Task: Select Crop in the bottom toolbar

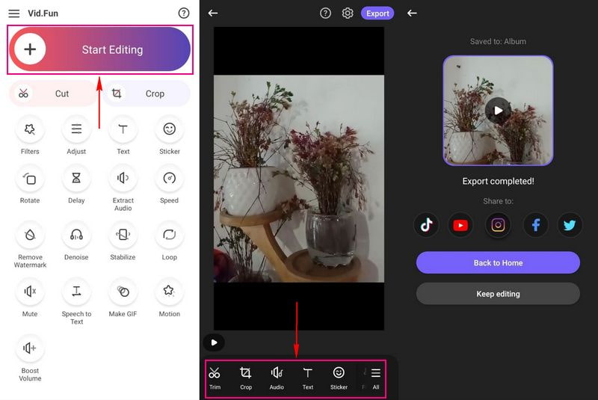Action: [246, 378]
